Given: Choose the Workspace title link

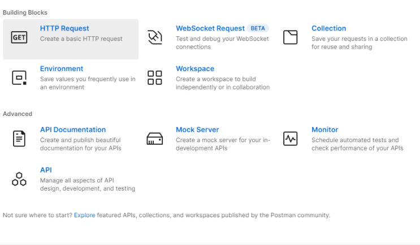Looking at the screenshot, I should point(195,69).
